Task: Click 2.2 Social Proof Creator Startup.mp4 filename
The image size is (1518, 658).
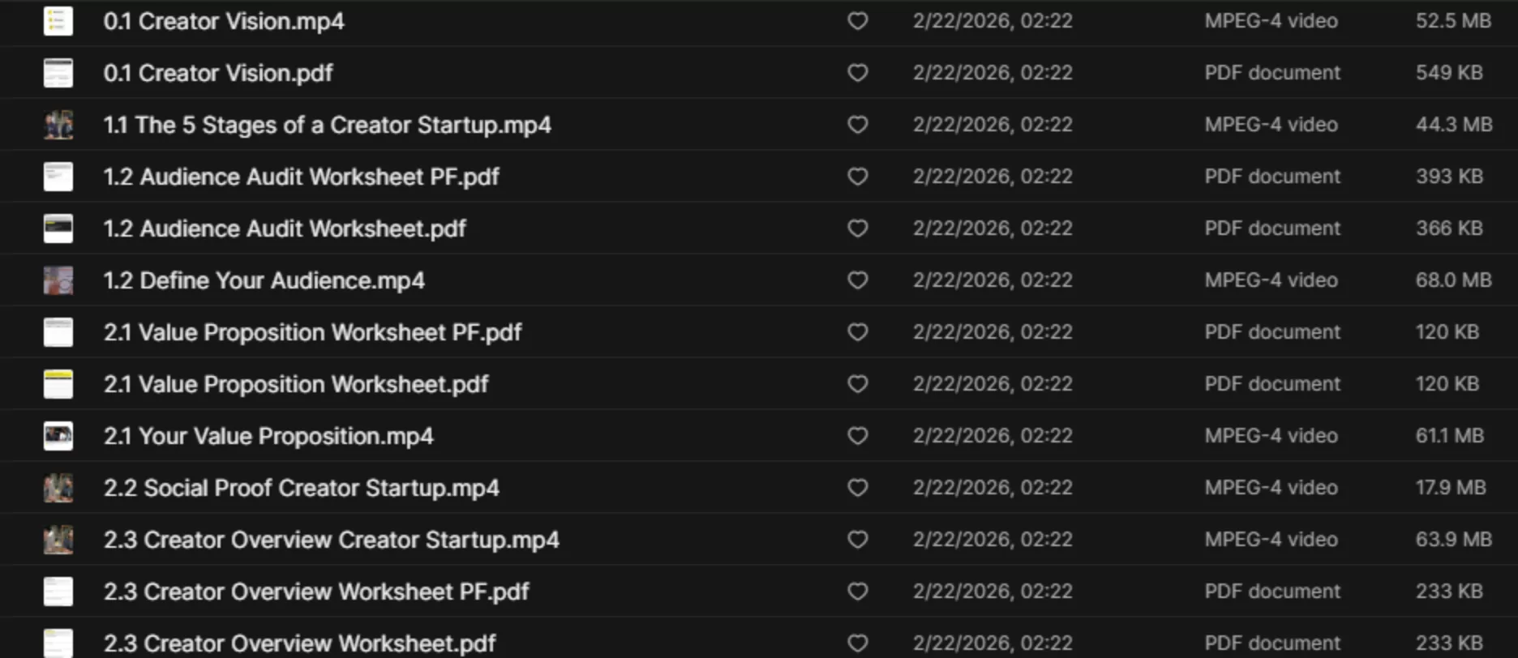Action: 301,488
